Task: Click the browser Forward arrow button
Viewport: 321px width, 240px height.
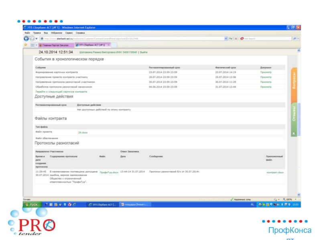Action: click(x=32, y=38)
